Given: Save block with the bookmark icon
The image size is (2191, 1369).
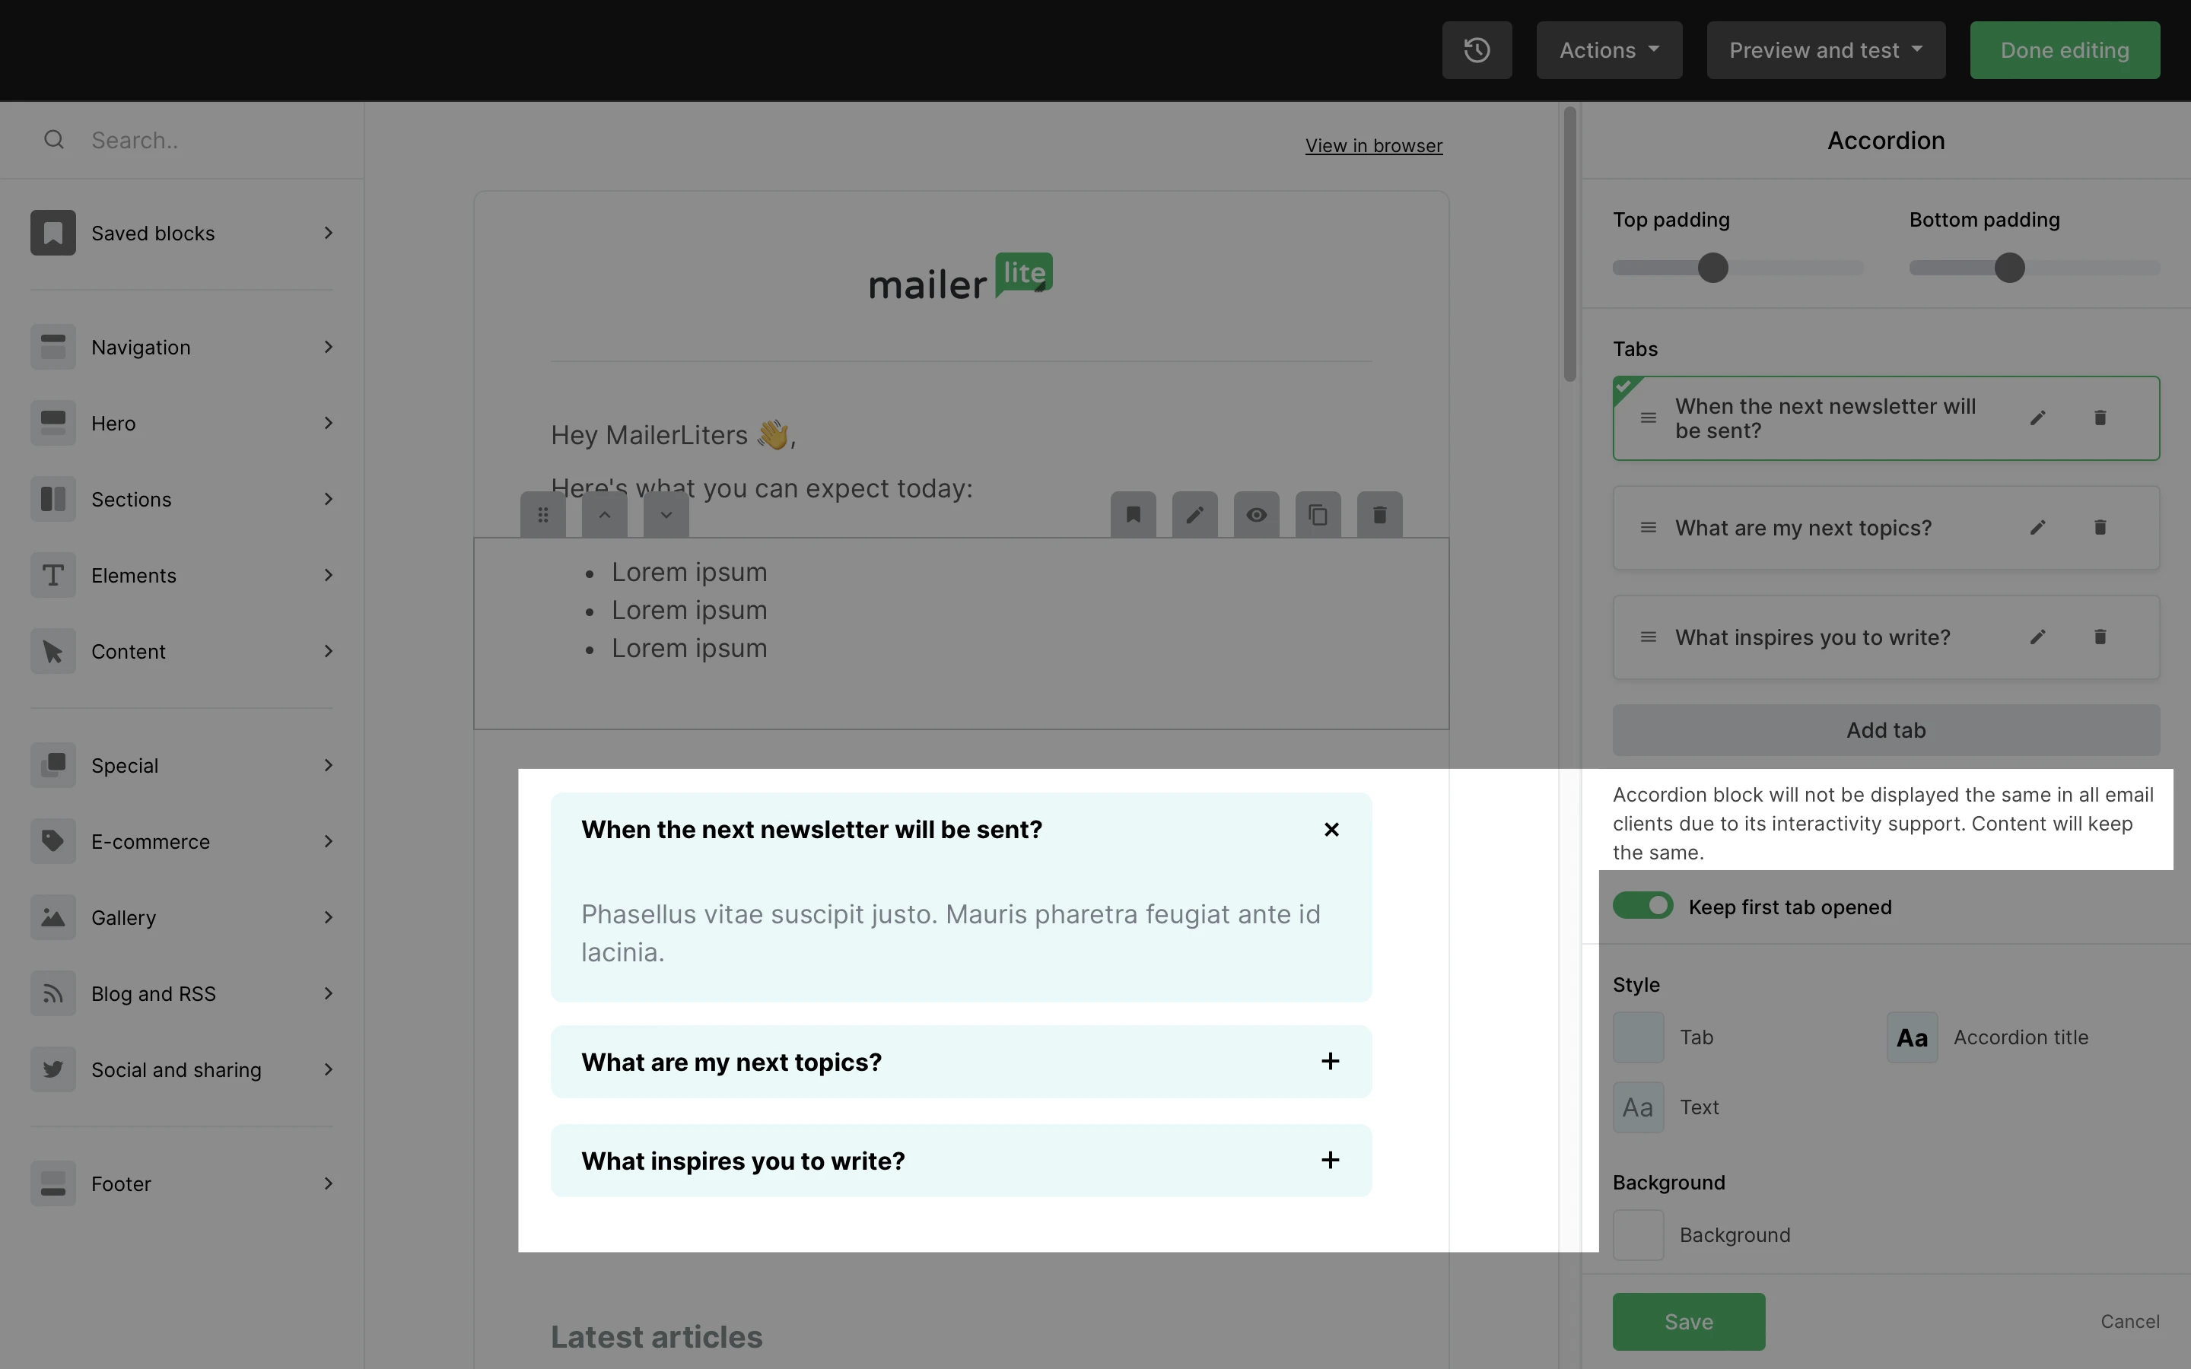Looking at the screenshot, I should point(1133,515).
